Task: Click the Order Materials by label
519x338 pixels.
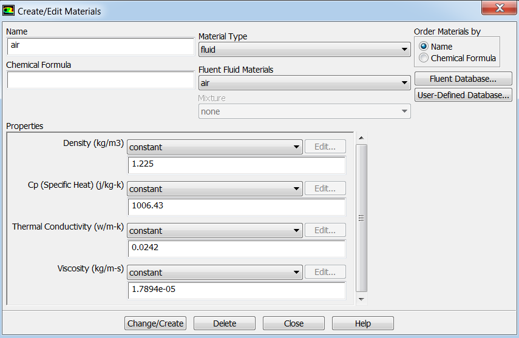Action: 447,31
